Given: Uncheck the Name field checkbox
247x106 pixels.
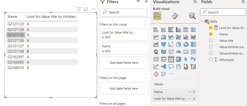Looking at the screenshot, I should pos(211,34).
